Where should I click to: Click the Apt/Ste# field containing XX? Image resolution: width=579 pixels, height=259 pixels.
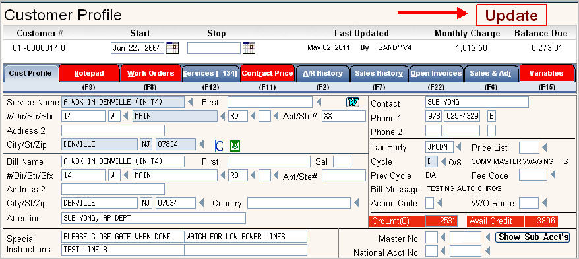click(x=344, y=116)
